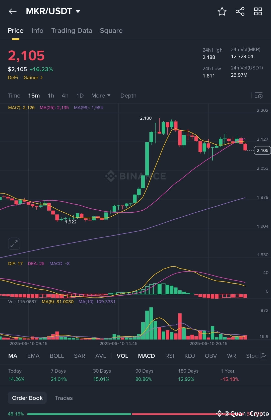
Task: Select the 1h chart interval
Action: tap(51, 96)
